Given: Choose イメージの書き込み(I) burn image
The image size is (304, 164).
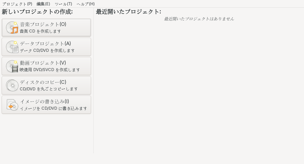Looking at the screenshot, I should coord(46,104).
